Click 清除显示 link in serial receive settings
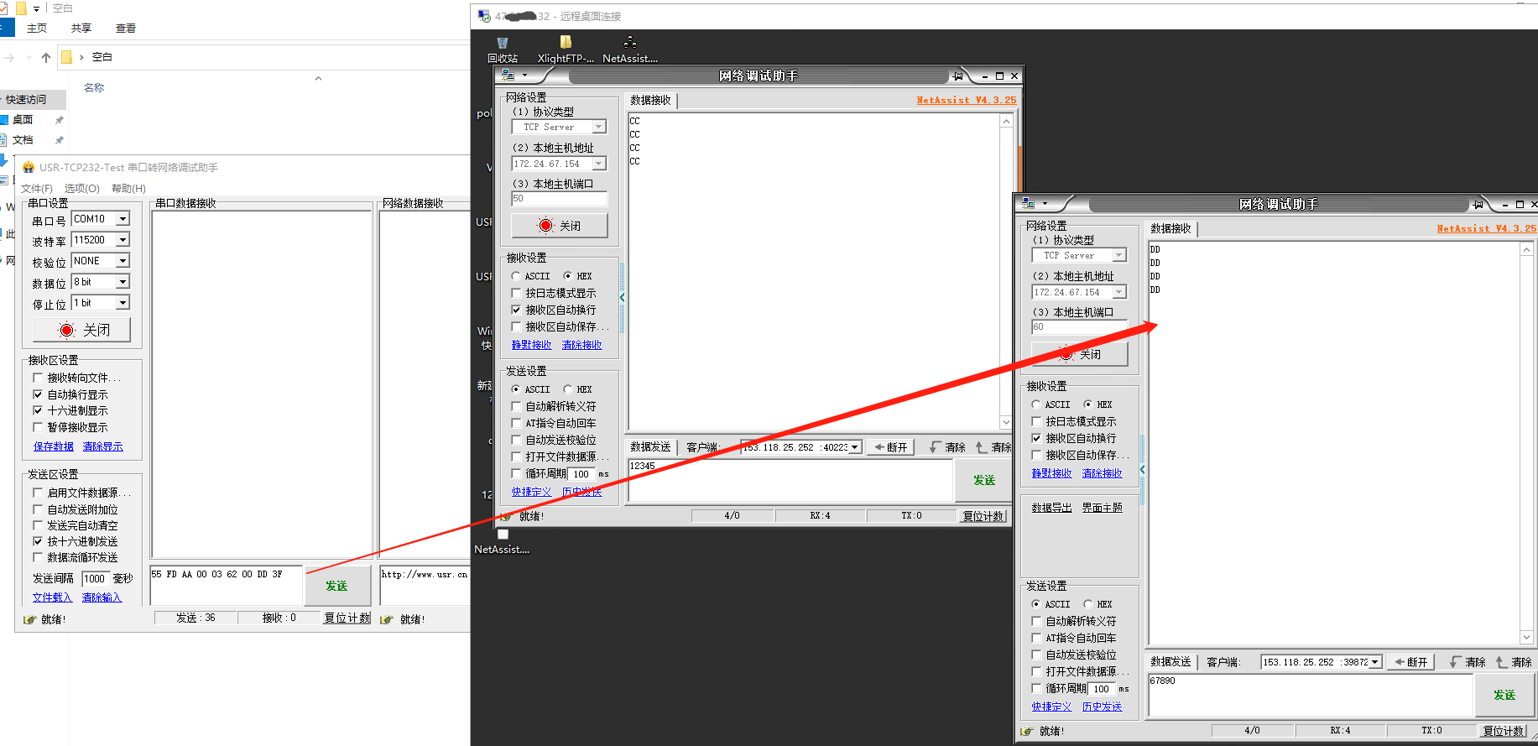The height and width of the screenshot is (746, 1538). [102, 446]
